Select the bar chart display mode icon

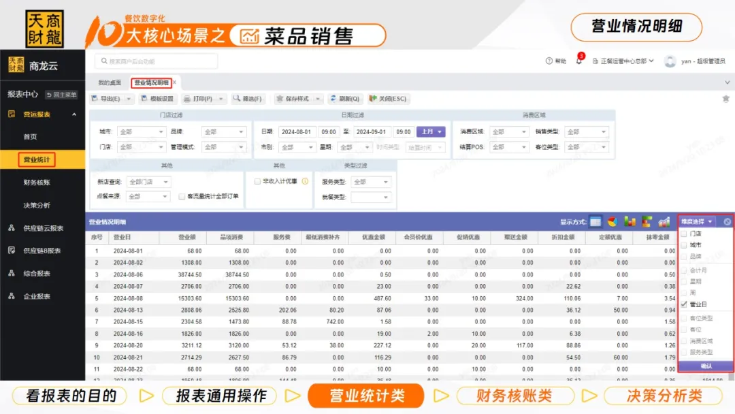(630, 222)
